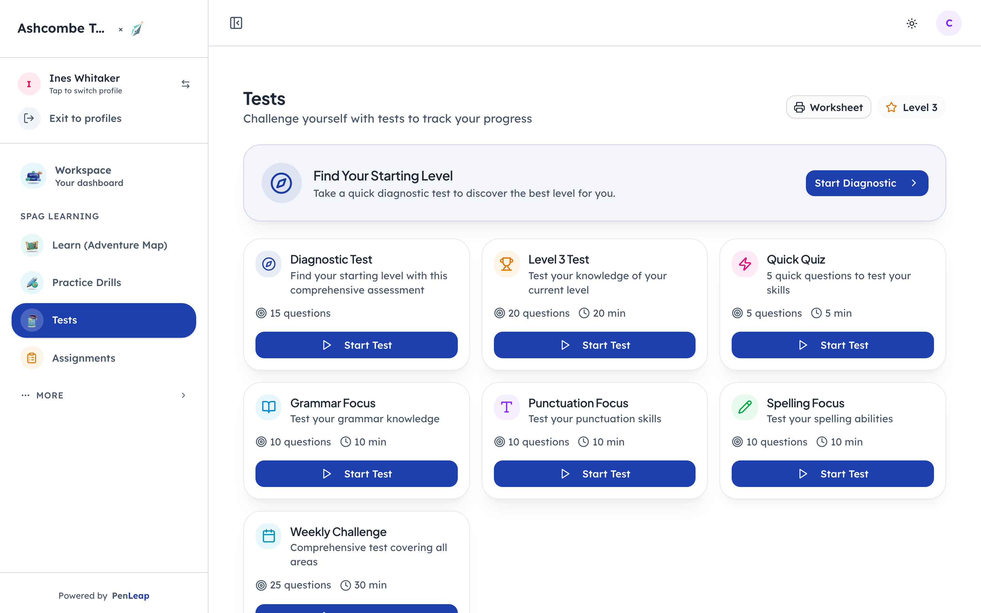This screenshot has width=981, height=613.
Task: Start the Quick Quiz test
Action: (x=832, y=345)
